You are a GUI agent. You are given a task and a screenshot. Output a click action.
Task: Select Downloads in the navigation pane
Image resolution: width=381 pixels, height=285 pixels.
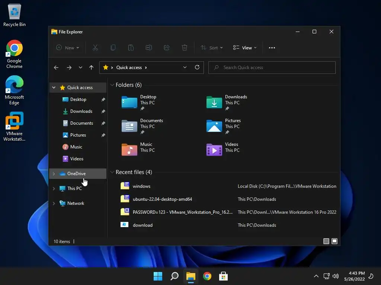click(x=78, y=111)
